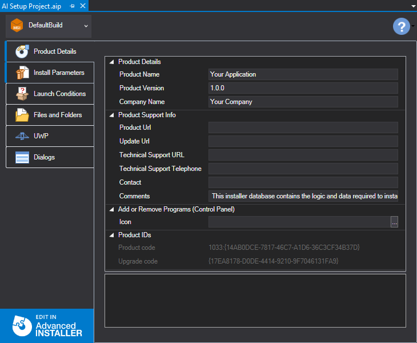The width and height of the screenshot is (417, 343).
Task: Click the Product Name input field
Action: (303, 74)
